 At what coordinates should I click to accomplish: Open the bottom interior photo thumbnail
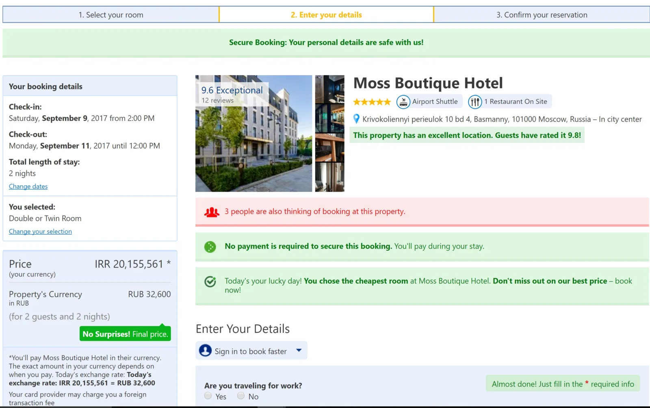pyautogui.click(x=330, y=177)
